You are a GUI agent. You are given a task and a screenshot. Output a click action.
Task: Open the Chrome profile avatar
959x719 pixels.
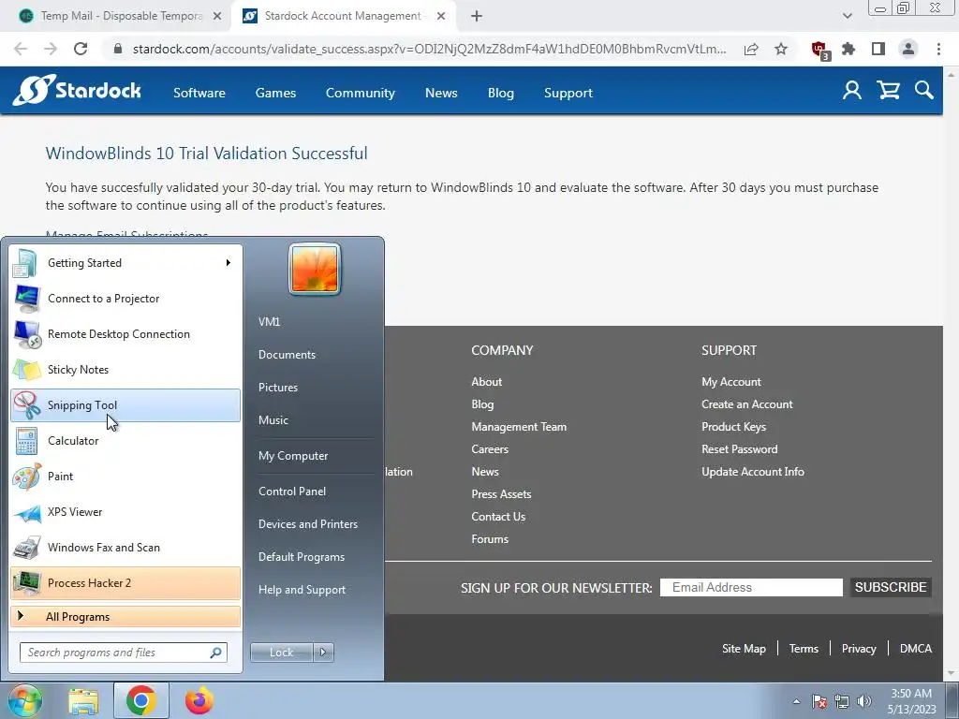point(908,49)
